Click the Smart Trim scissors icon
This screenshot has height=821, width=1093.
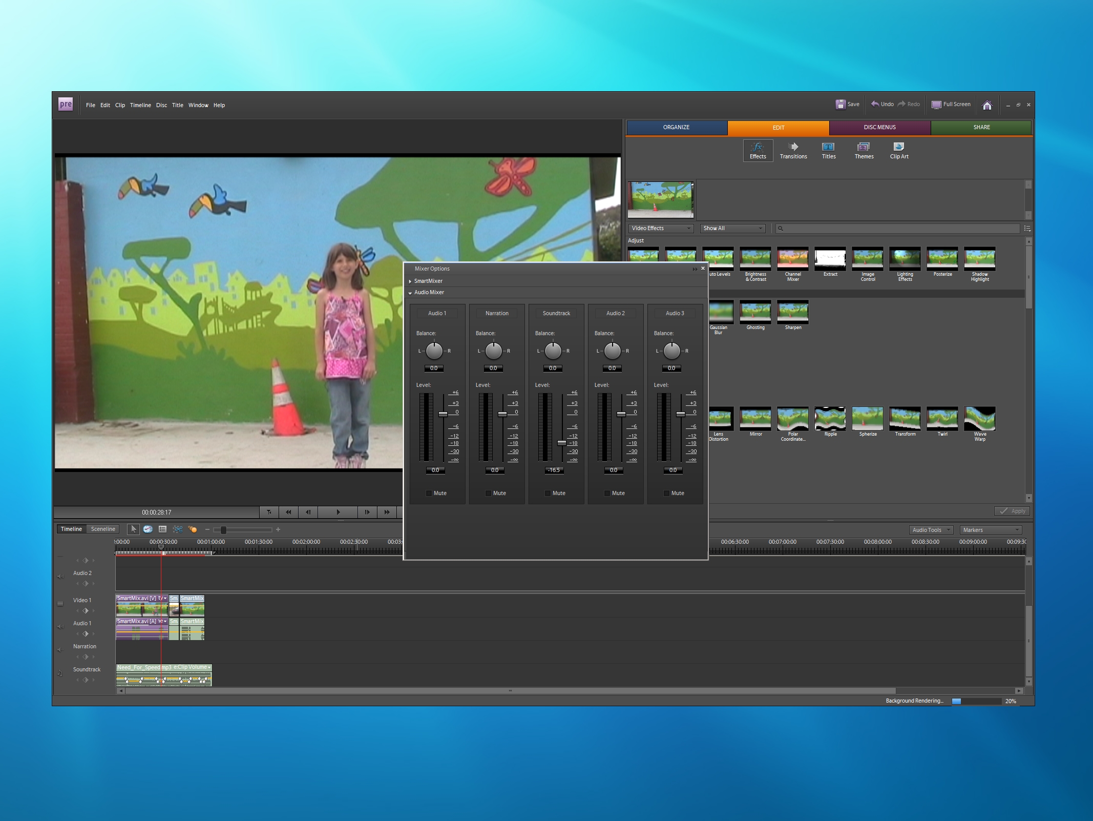point(177,529)
